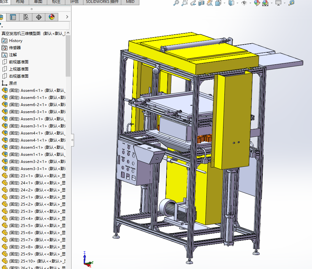
Task: Select the 前视基准面 plane in tree
Action: 18,62
